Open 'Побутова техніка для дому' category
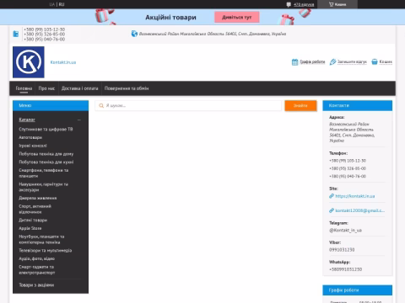The height and width of the screenshot is (303, 405). (46, 154)
